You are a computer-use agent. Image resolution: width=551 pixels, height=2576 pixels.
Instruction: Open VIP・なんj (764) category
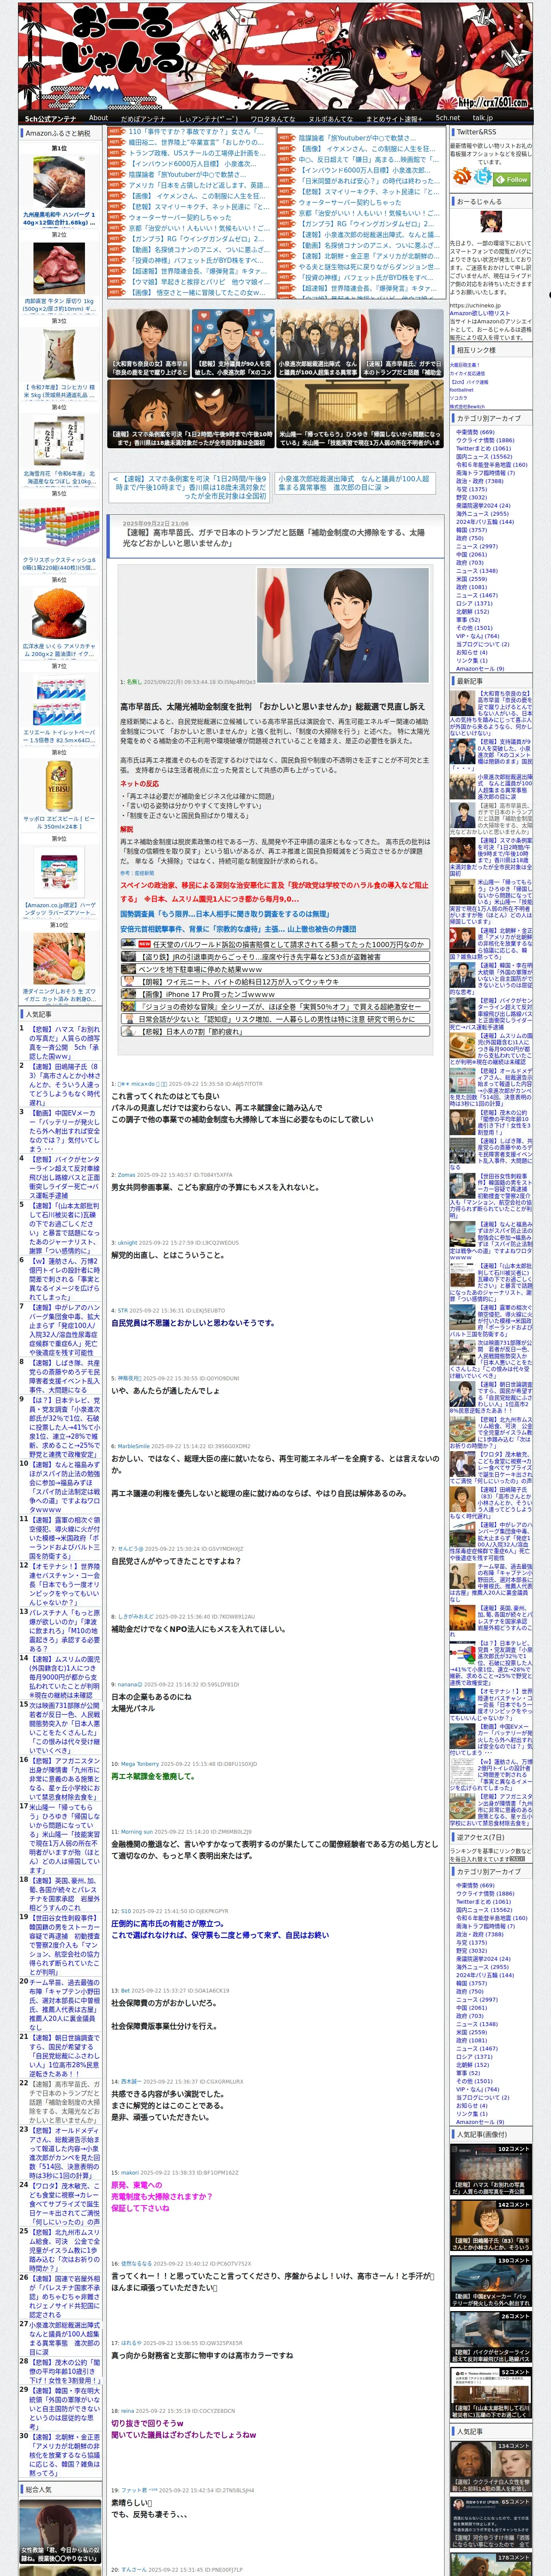pyautogui.click(x=477, y=636)
